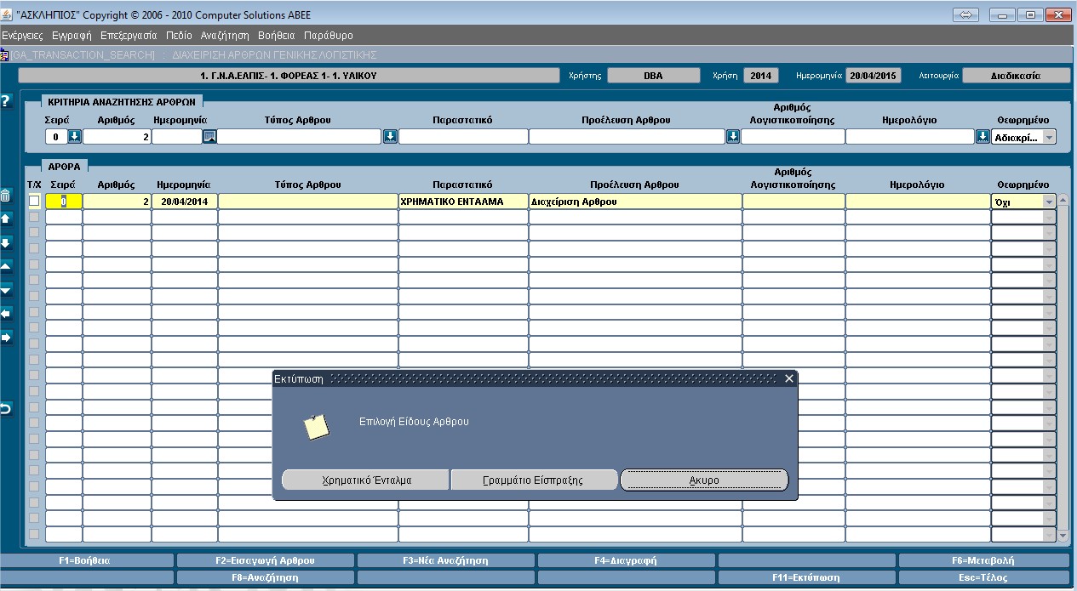Screen dimensions: 1077x591
Task: Click the Λειτουργία Διαδικασία field
Action: 1015,76
